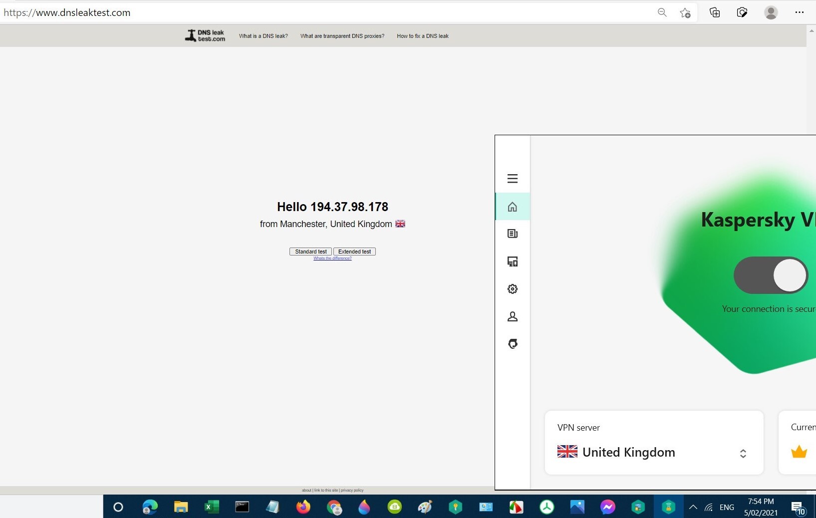Open the clock showing 7:54 PM
The height and width of the screenshot is (518, 816).
point(761,507)
